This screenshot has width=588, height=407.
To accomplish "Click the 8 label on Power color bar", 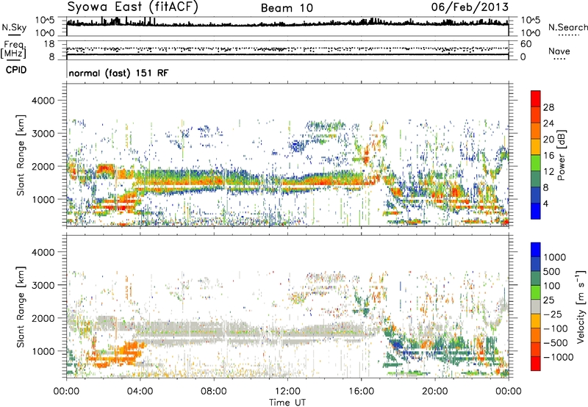I will click(x=545, y=188).
